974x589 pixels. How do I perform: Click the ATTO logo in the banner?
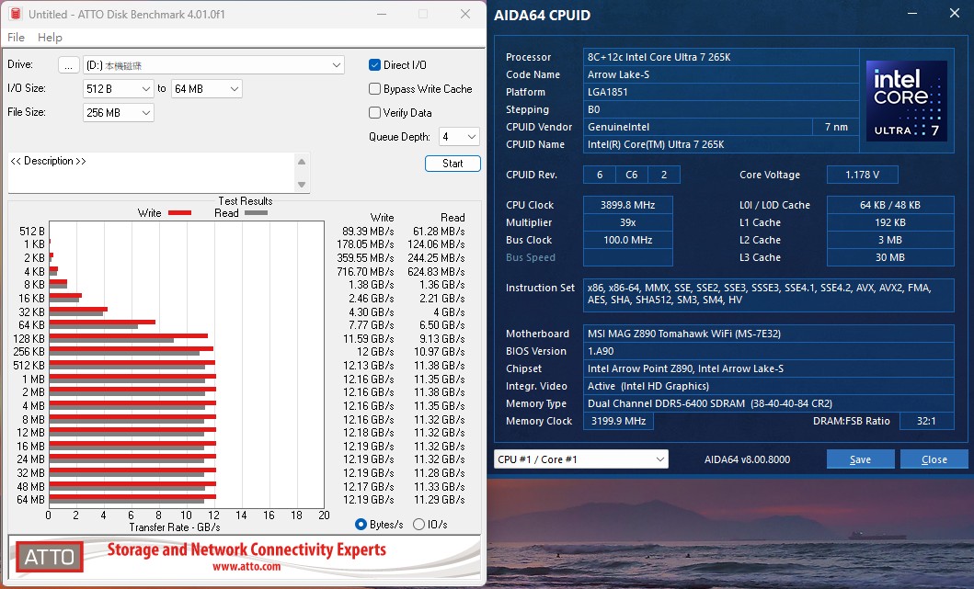pos(49,557)
